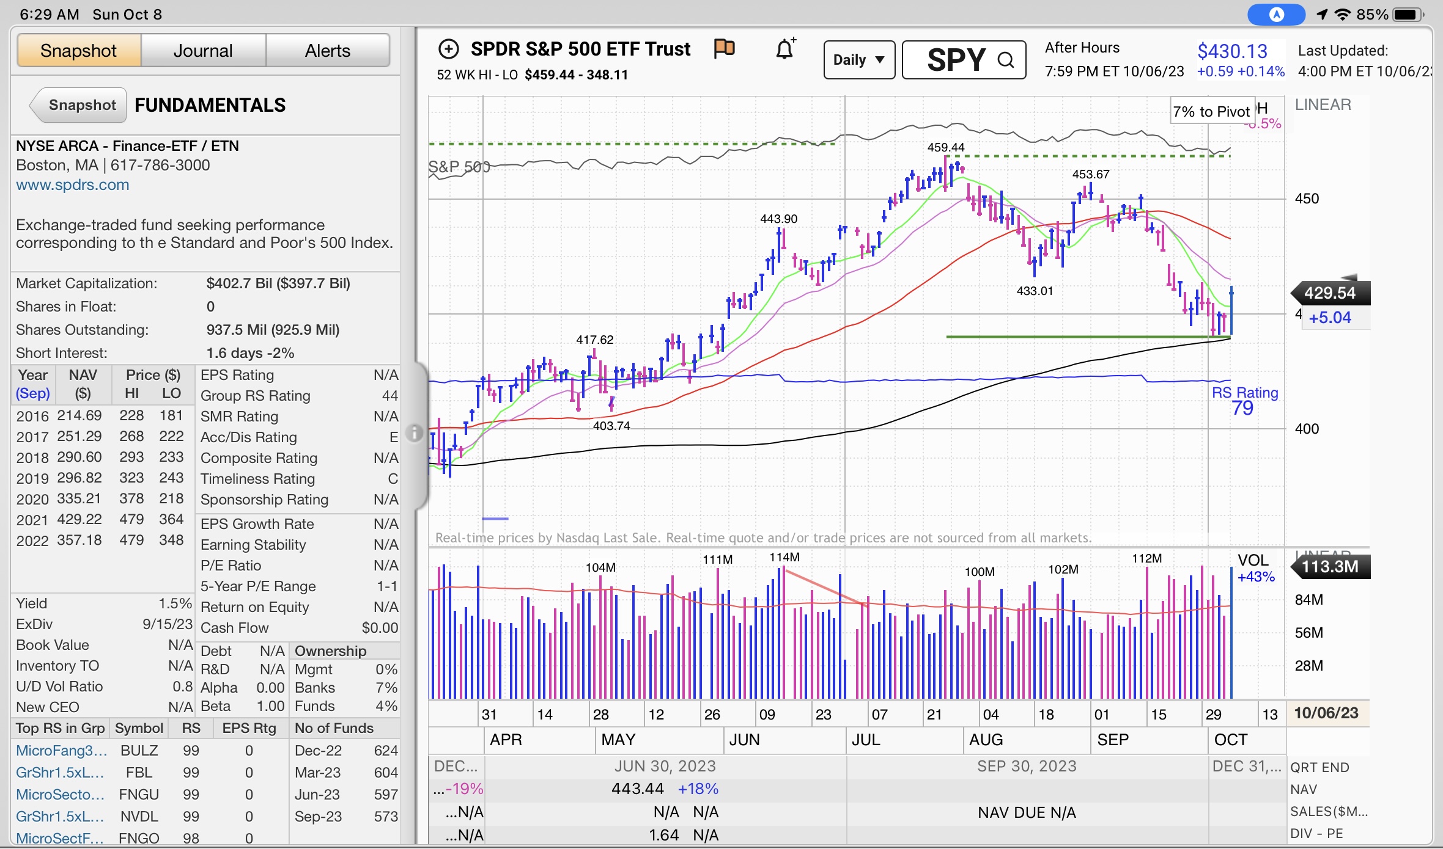Tap the SEP 30, 2023 quarter header
This screenshot has height=849, width=1443.
(x=1027, y=766)
